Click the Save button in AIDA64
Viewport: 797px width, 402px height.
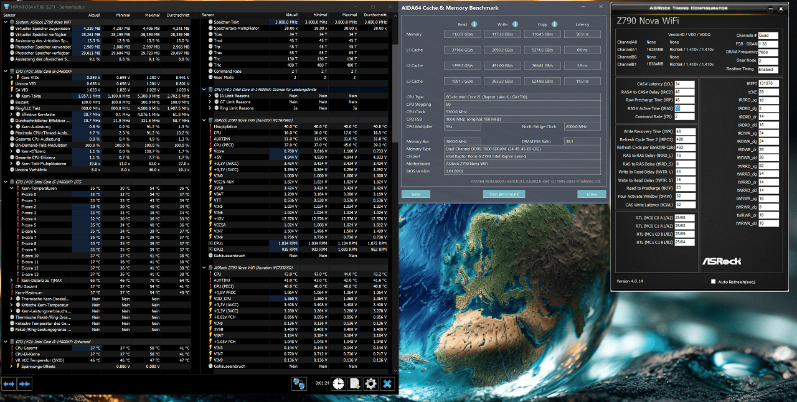(416, 194)
